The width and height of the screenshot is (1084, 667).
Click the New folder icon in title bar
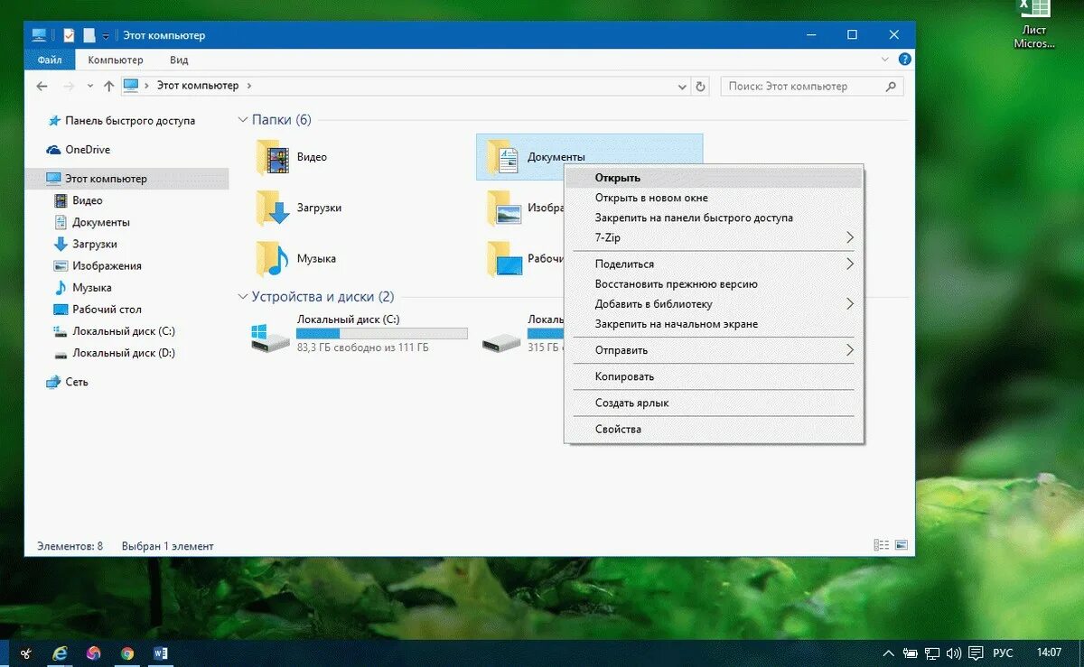point(89,35)
